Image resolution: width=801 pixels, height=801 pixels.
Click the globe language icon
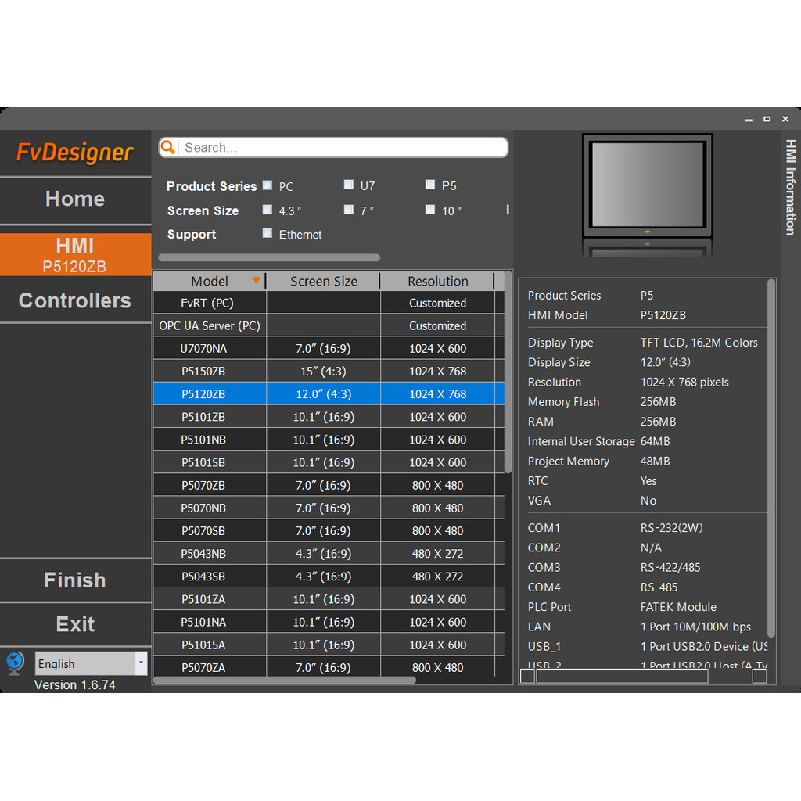(15, 663)
